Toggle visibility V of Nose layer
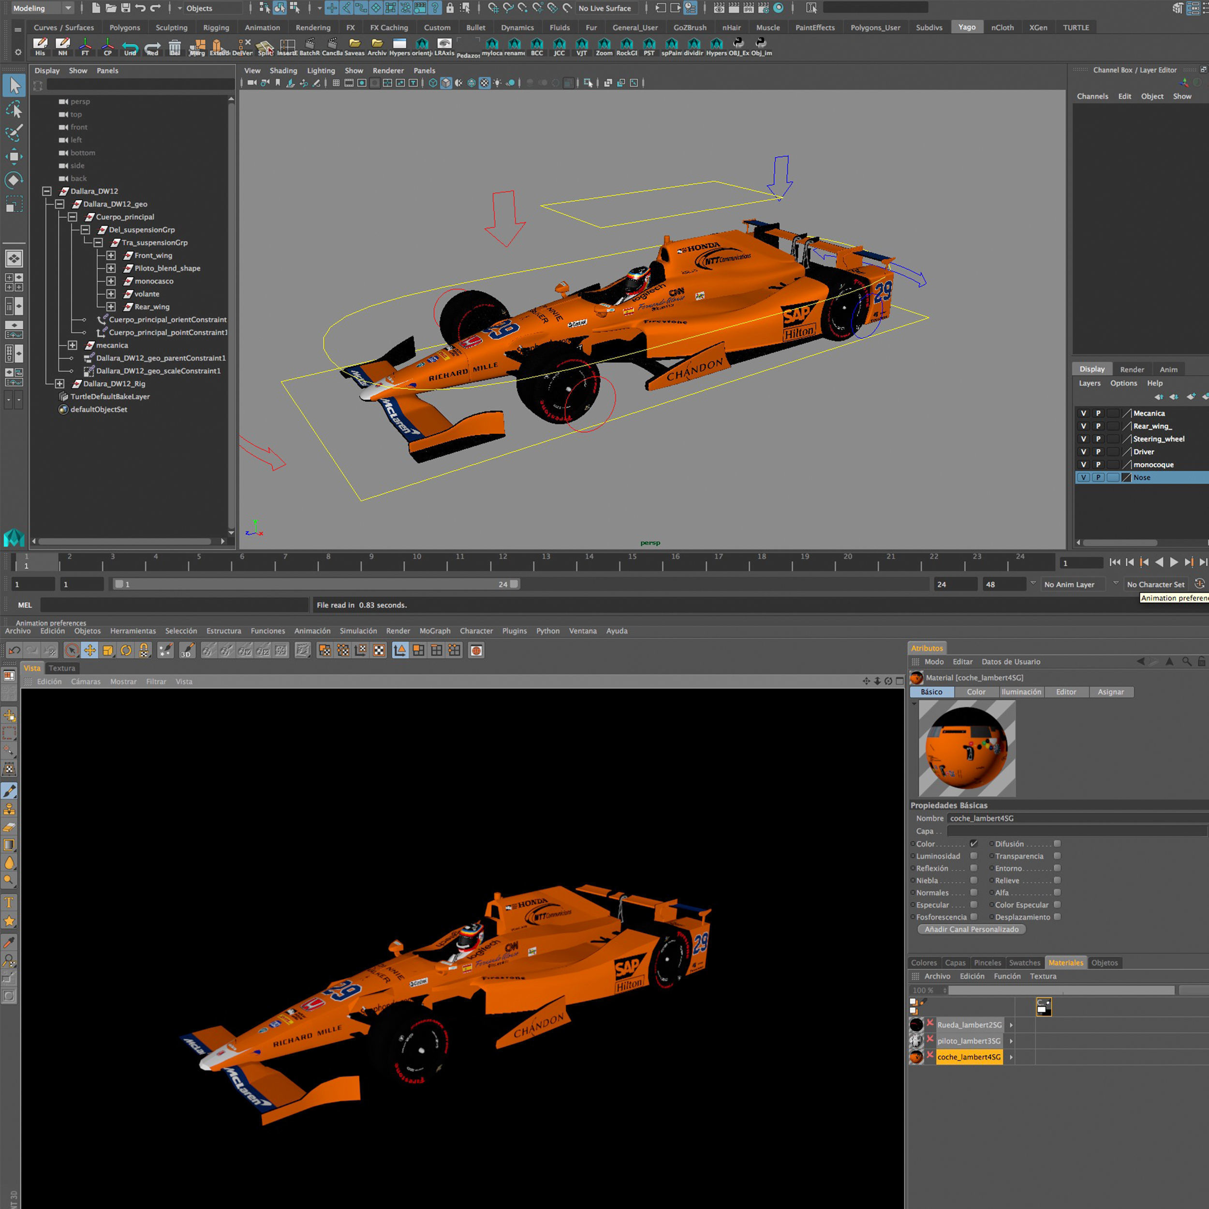The height and width of the screenshot is (1209, 1209). (x=1083, y=477)
